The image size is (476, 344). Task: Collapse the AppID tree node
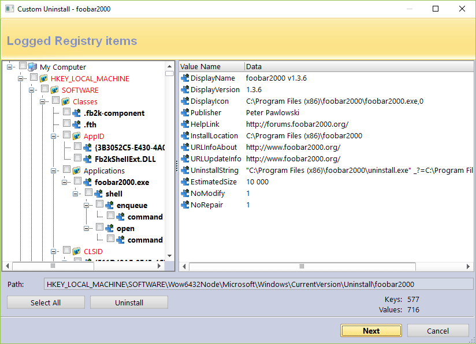(x=53, y=136)
